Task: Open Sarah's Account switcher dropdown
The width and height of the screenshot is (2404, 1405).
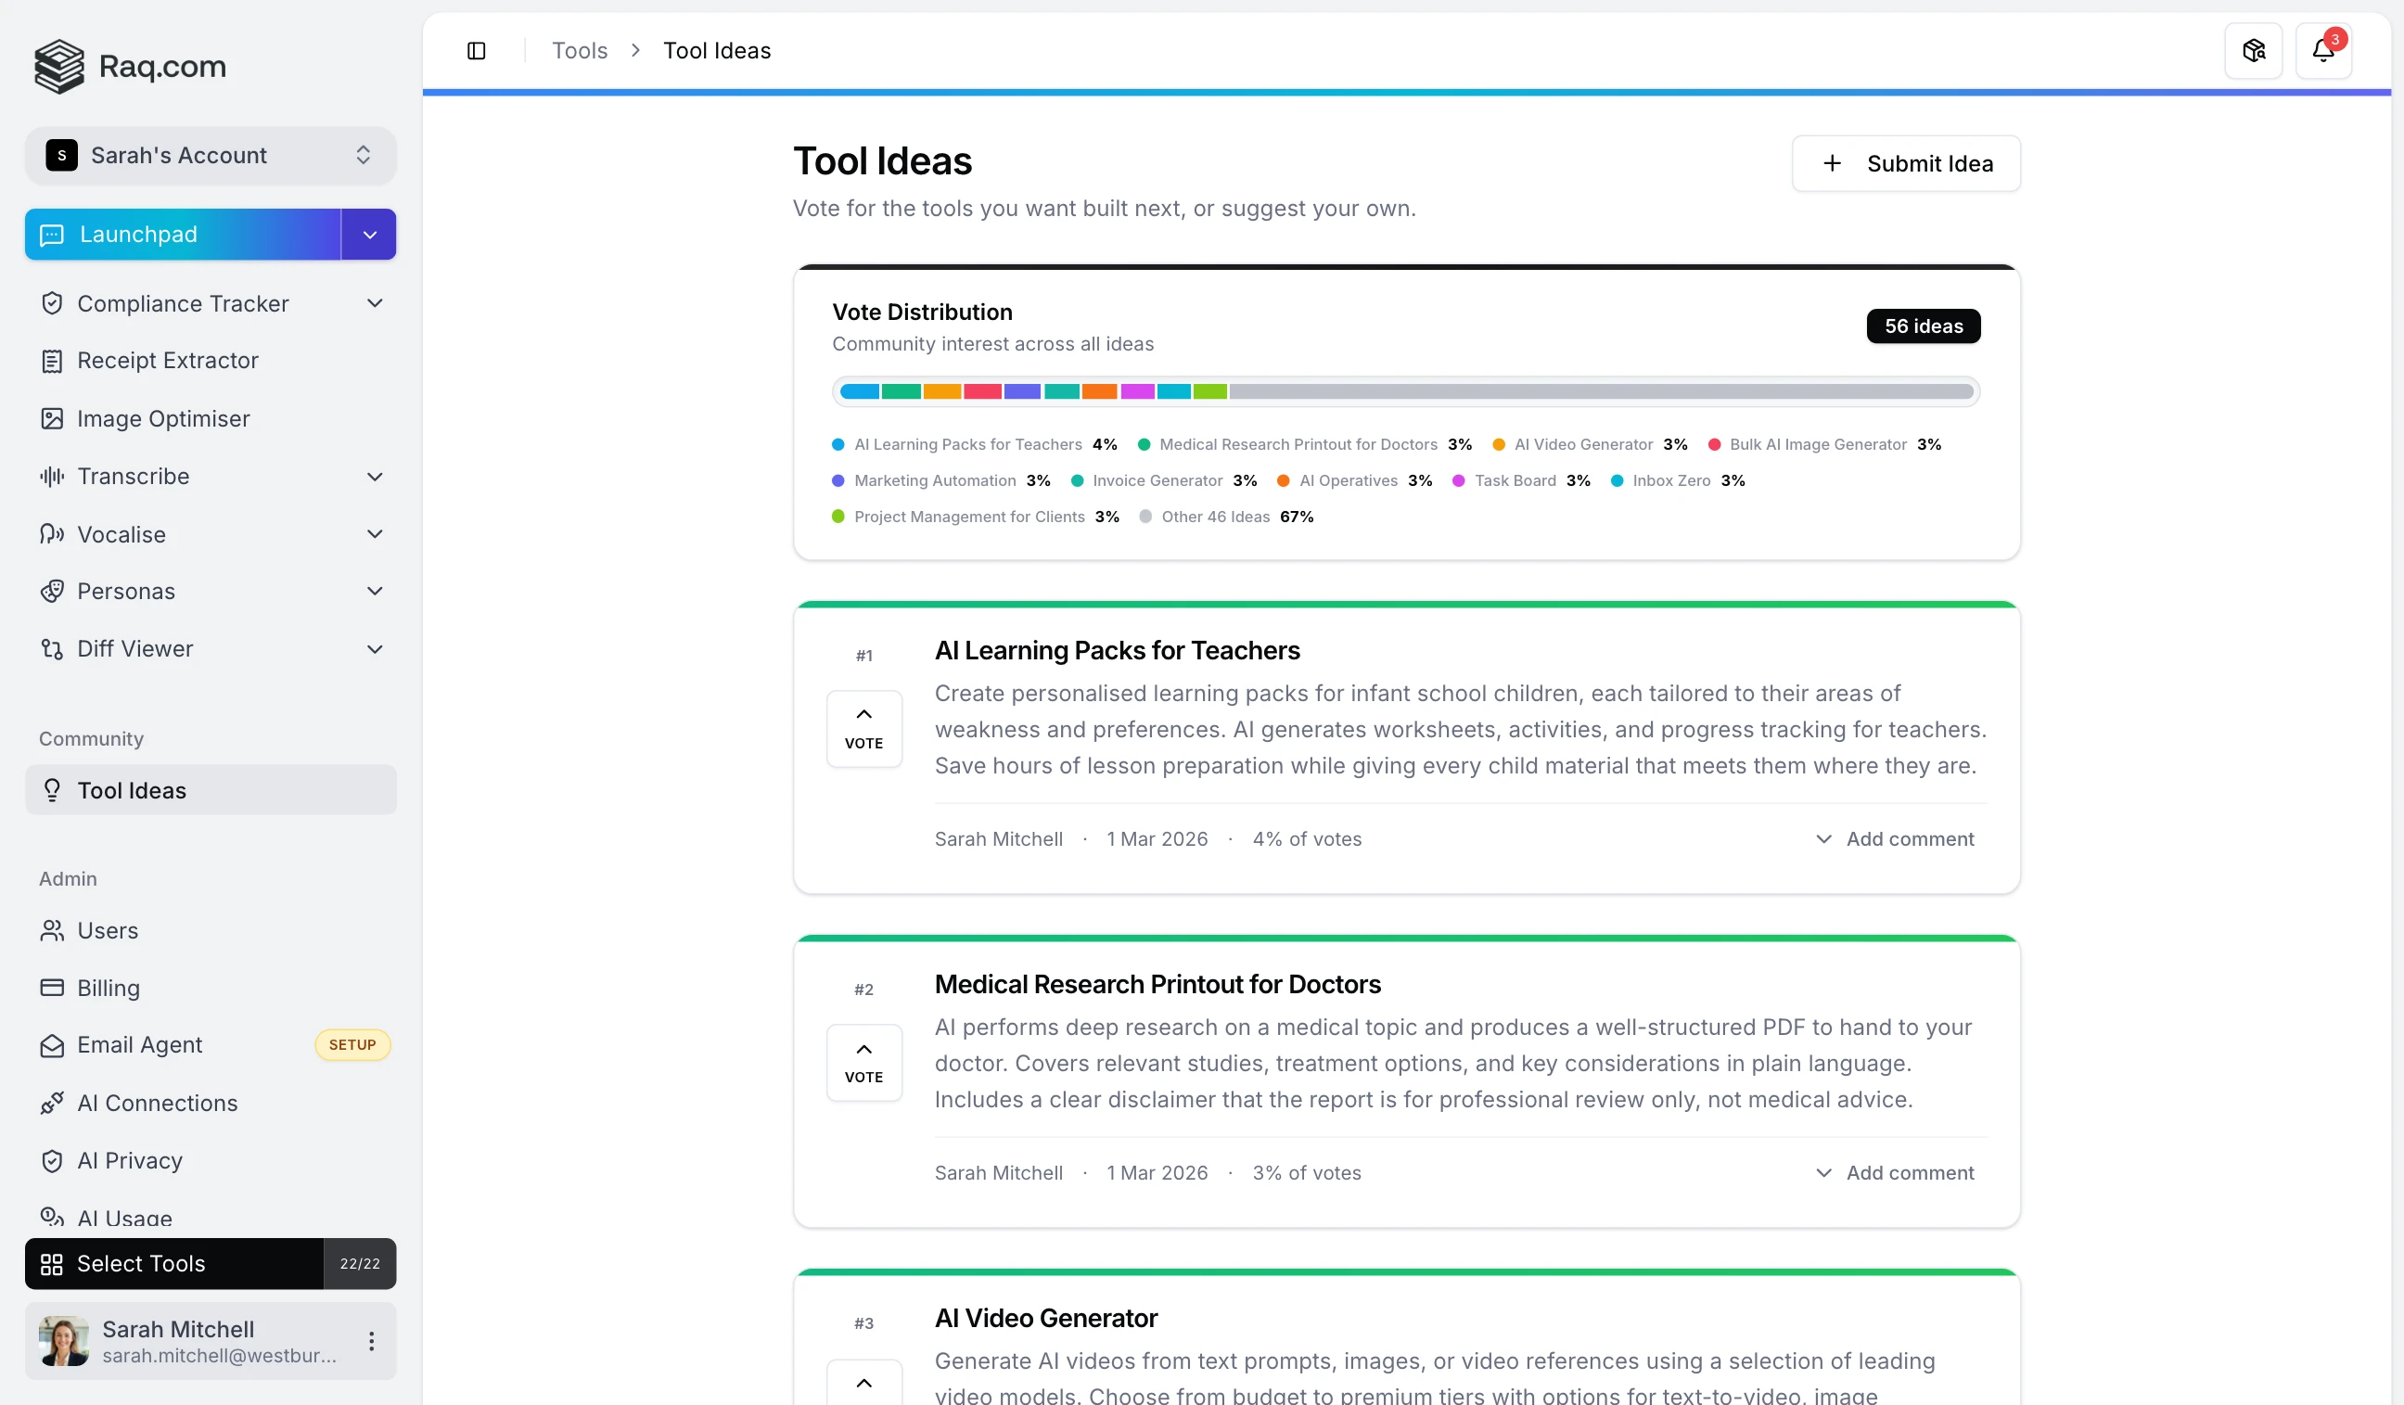Action: click(210, 156)
